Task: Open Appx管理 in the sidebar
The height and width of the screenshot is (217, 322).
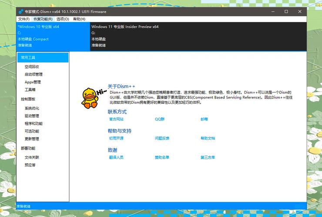Action: (33, 82)
